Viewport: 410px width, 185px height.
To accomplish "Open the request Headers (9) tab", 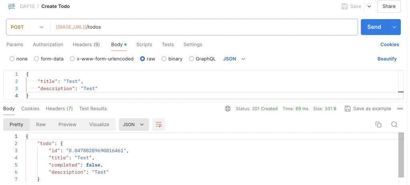I will tap(86, 45).
